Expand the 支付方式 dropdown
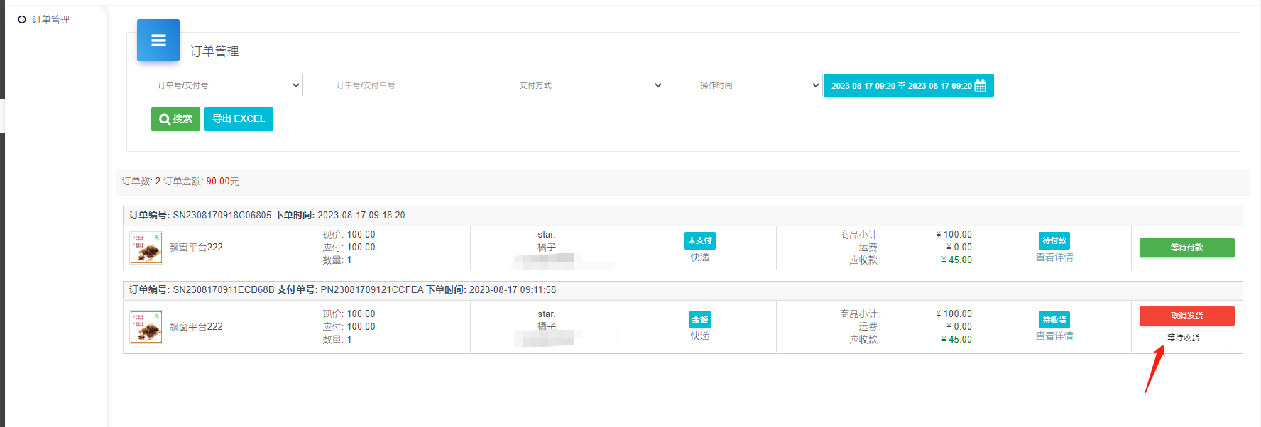 [589, 85]
